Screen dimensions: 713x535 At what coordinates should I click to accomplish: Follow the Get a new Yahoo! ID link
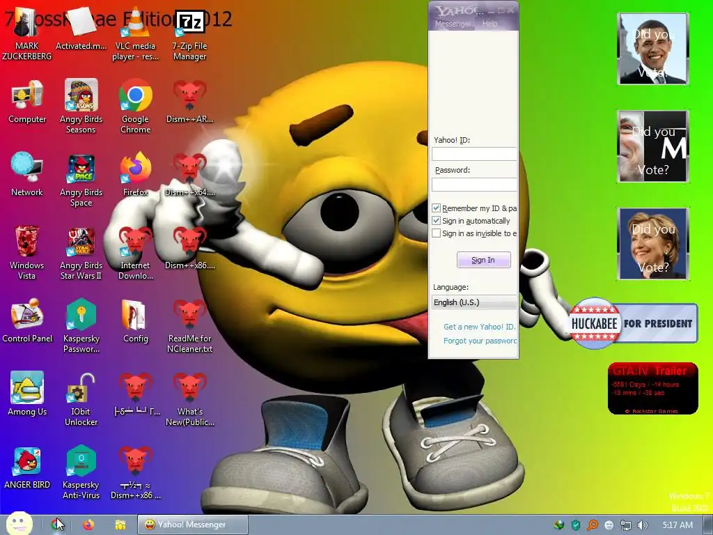pyautogui.click(x=479, y=327)
